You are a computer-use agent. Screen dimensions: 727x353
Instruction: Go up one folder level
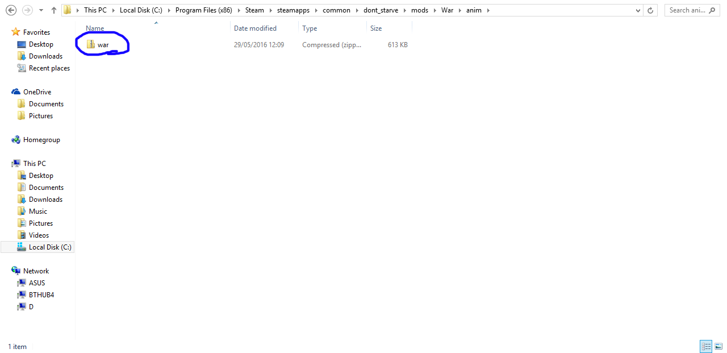click(x=54, y=10)
